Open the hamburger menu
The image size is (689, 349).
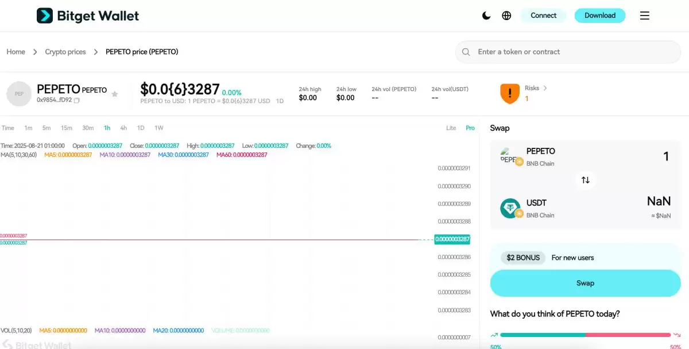click(x=644, y=15)
